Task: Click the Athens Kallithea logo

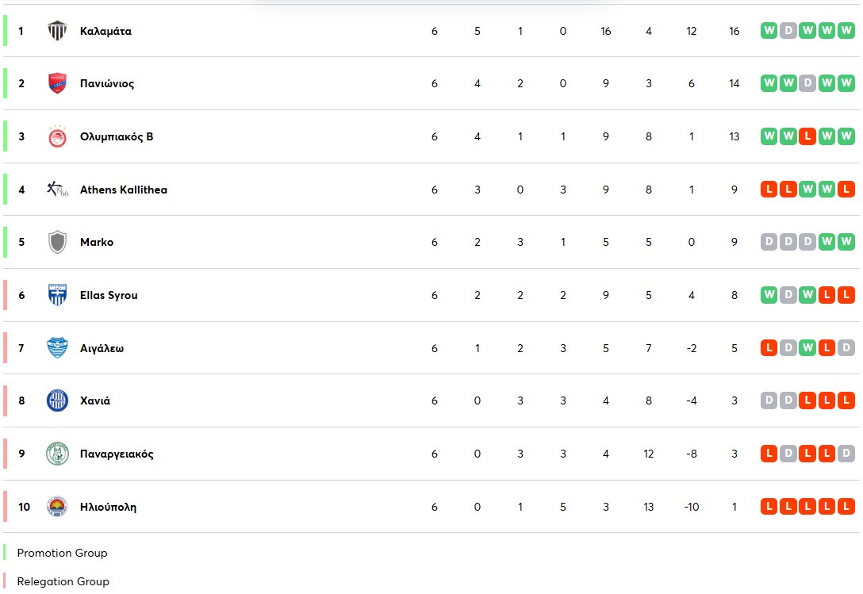Action: tap(57, 190)
